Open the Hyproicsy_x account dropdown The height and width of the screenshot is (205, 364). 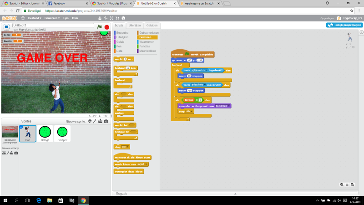tap(352, 18)
